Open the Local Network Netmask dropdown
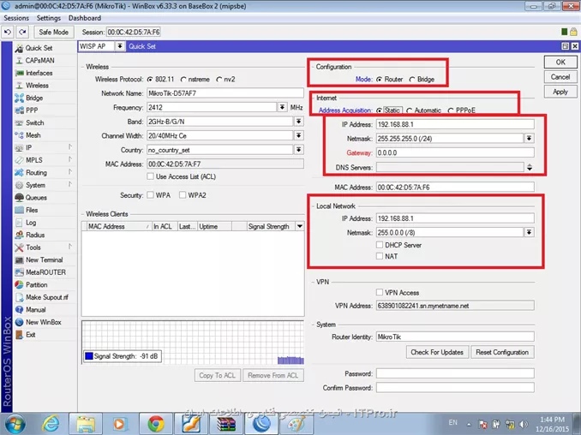Viewport: 581px width, 435px height. click(529, 232)
